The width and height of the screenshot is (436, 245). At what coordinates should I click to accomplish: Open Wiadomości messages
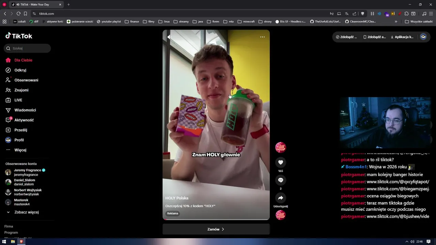[x=20, y=110]
